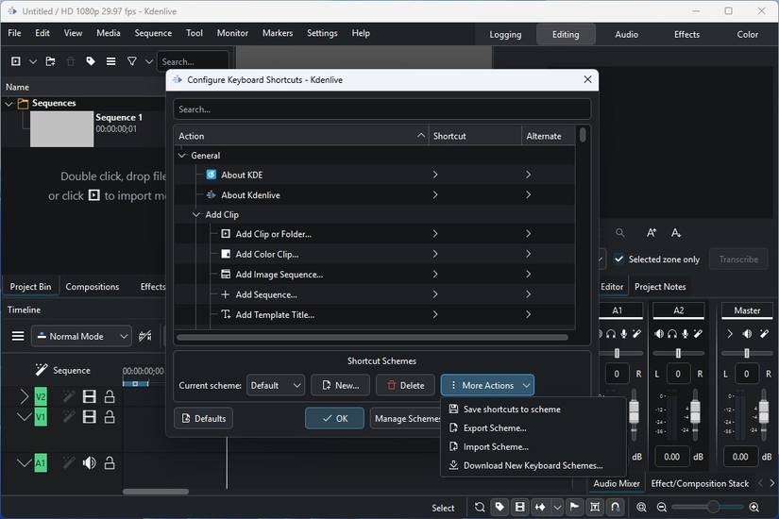Click the zoom out magnifier in status bar

[x=662, y=507]
